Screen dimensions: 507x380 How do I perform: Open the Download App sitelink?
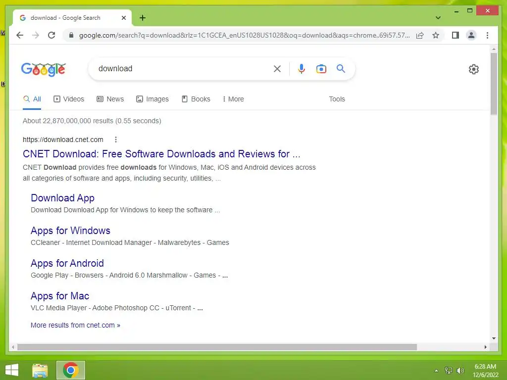tap(63, 198)
